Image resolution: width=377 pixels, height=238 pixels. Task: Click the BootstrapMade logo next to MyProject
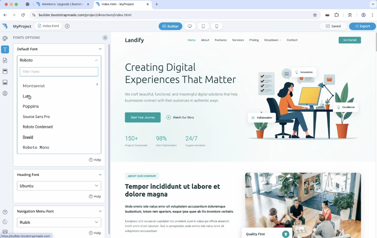(x=5, y=26)
